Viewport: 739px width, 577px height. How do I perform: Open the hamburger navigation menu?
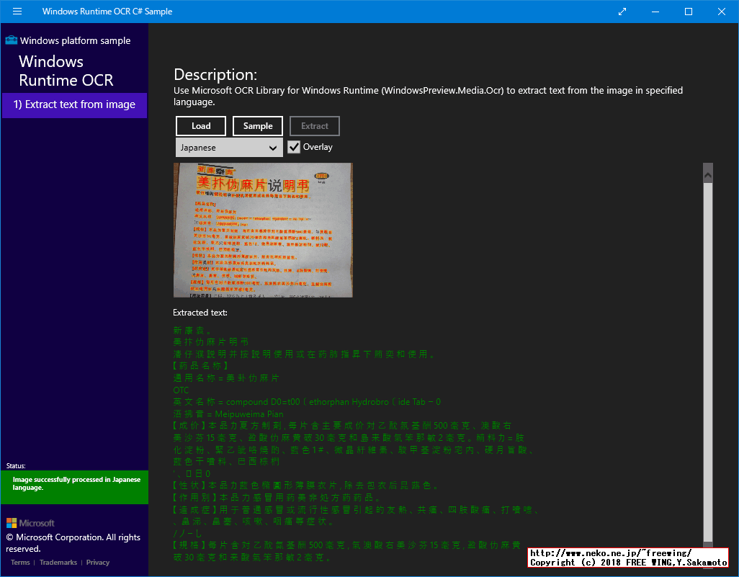(x=17, y=12)
